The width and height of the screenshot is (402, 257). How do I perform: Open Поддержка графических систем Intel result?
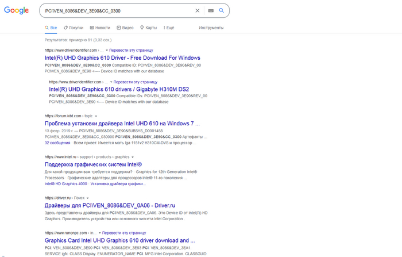[93, 164]
